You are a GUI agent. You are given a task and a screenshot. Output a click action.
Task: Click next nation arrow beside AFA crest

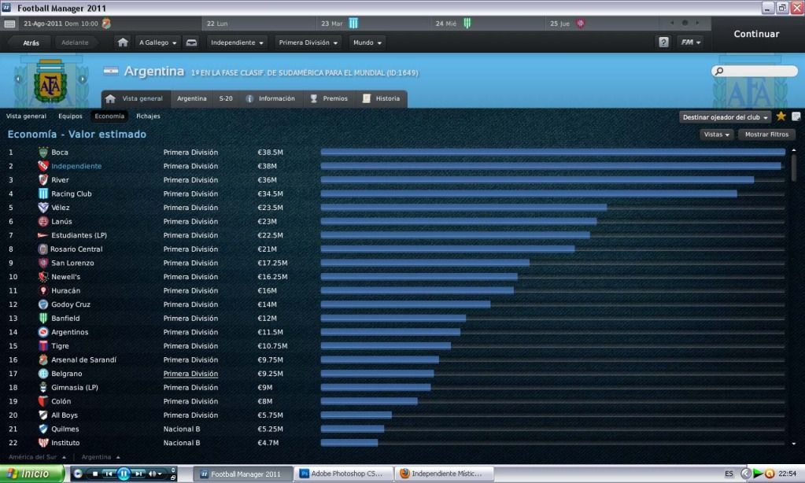coord(82,79)
